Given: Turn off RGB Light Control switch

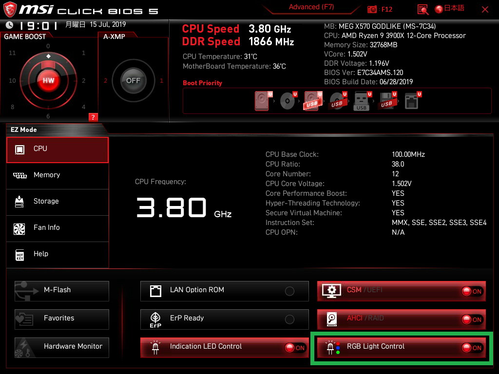Looking at the screenshot, I should click(472, 348).
